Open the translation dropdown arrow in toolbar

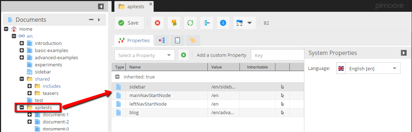tap(249, 23)
